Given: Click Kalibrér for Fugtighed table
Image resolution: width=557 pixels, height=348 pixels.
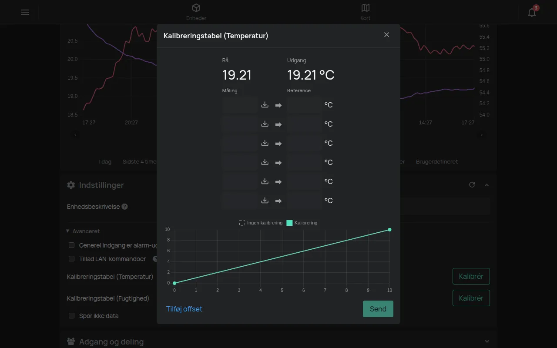Looking at the screenshot, I should (471, 298).
